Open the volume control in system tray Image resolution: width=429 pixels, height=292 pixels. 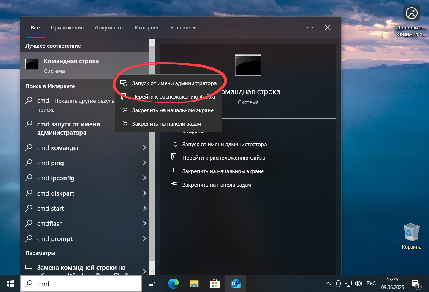[x=358, y=283]
